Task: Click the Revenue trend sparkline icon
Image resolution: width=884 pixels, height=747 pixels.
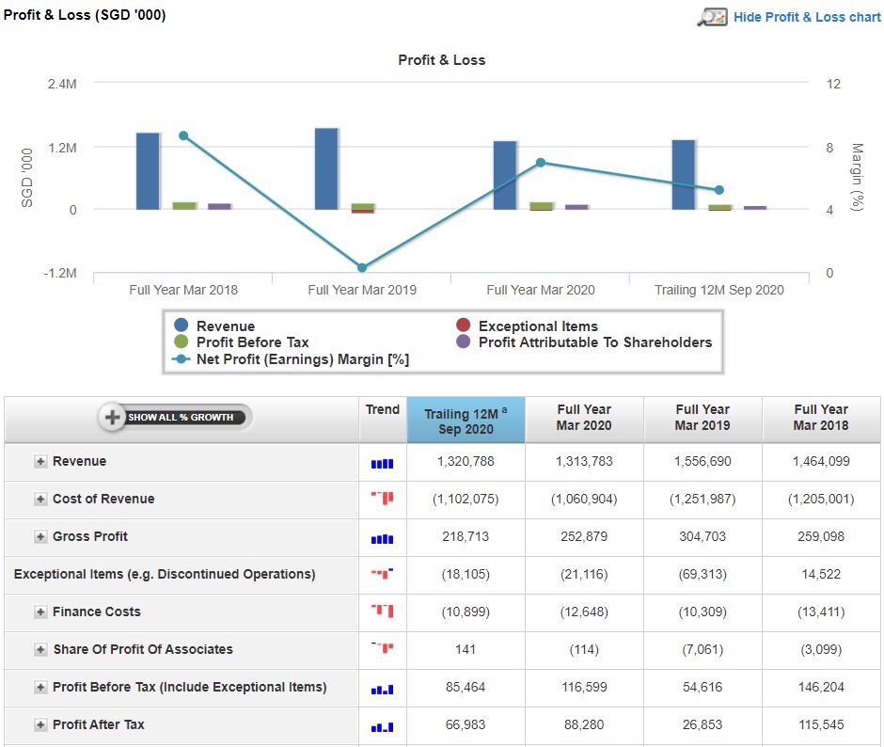Action: [382, 463]
